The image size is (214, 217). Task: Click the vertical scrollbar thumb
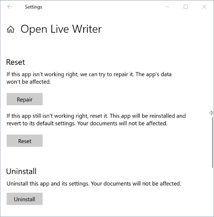pyautogui.click(x=212, y=143)
